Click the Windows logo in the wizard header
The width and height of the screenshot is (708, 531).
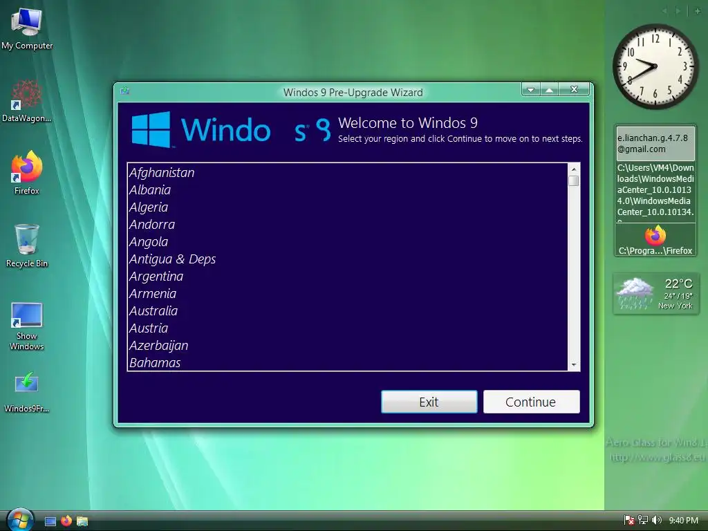click(x=151, y=129)
